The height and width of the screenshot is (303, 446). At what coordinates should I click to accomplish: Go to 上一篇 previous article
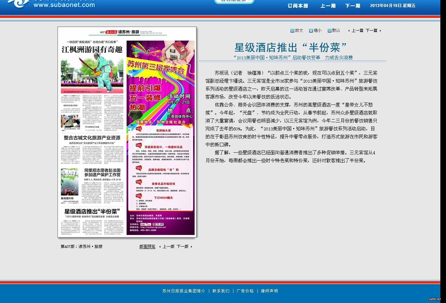357,31
